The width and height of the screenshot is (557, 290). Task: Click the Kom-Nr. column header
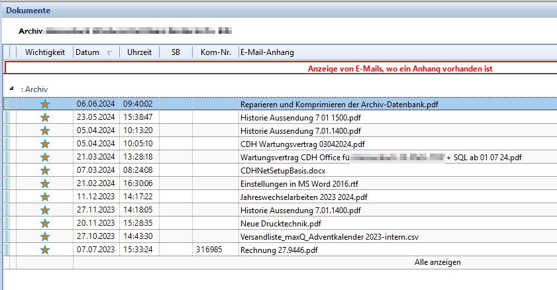(216, 52)
